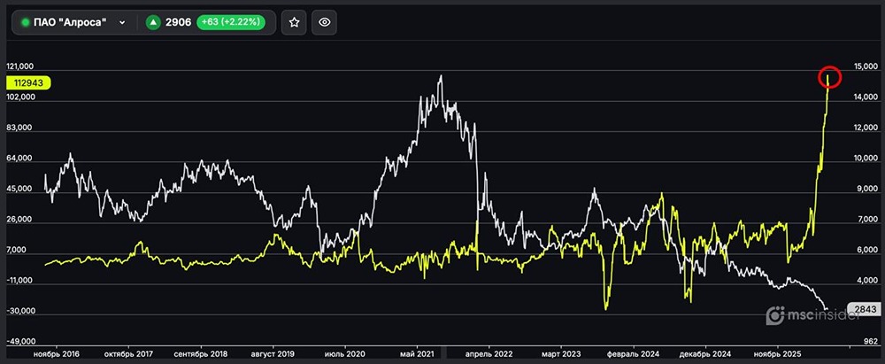
Task: Click the date label февраль 2024
Action: point(634,354)
